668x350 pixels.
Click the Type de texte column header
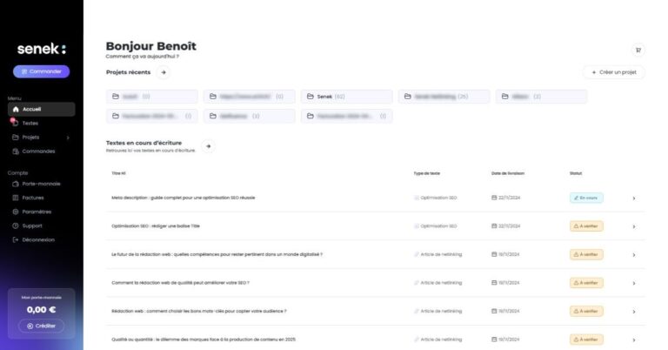click(426, 173)
